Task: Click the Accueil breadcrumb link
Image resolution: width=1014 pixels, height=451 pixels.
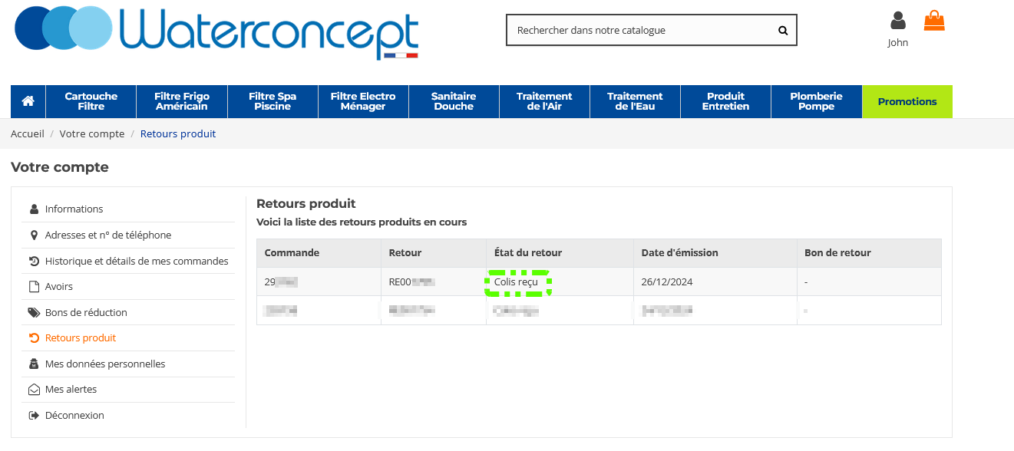Action: (28, 134)
